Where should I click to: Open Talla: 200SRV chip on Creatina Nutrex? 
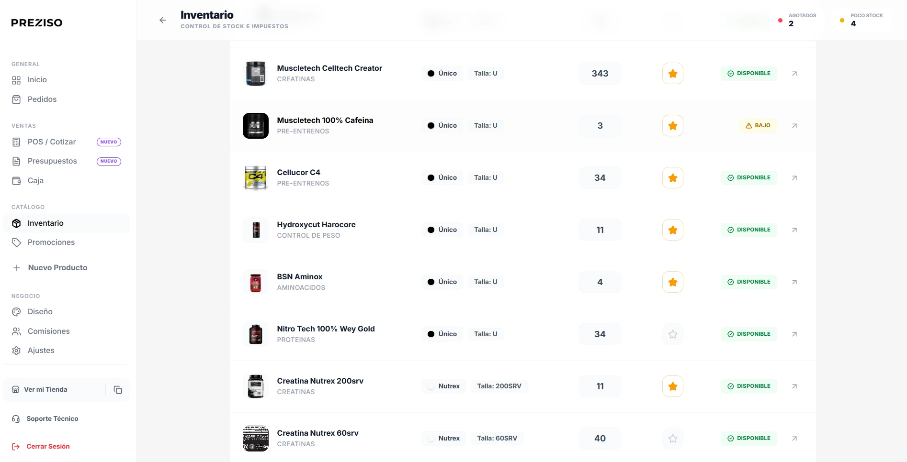click(x=499, y=386)
